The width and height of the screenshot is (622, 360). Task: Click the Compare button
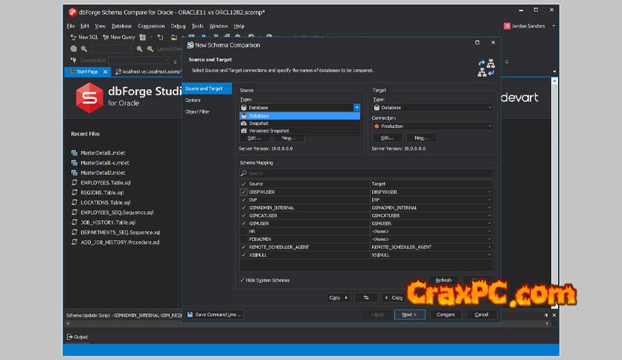click(445, 315)
